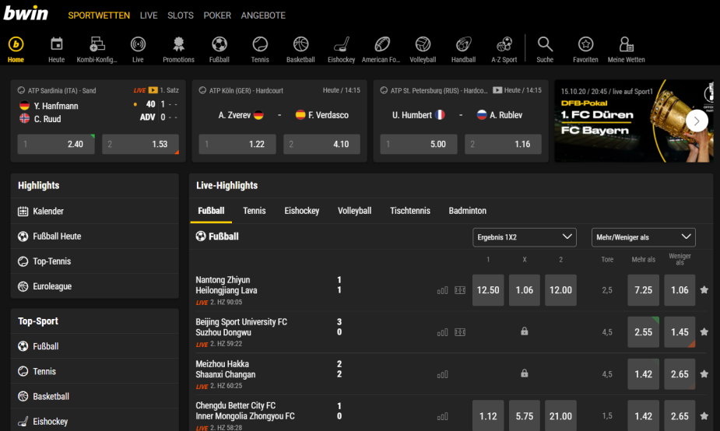The height and width of the screenshot is (431, 720).
Task: Switch to Volleyball tab in Live-Highlights
Action: point(354,211)
